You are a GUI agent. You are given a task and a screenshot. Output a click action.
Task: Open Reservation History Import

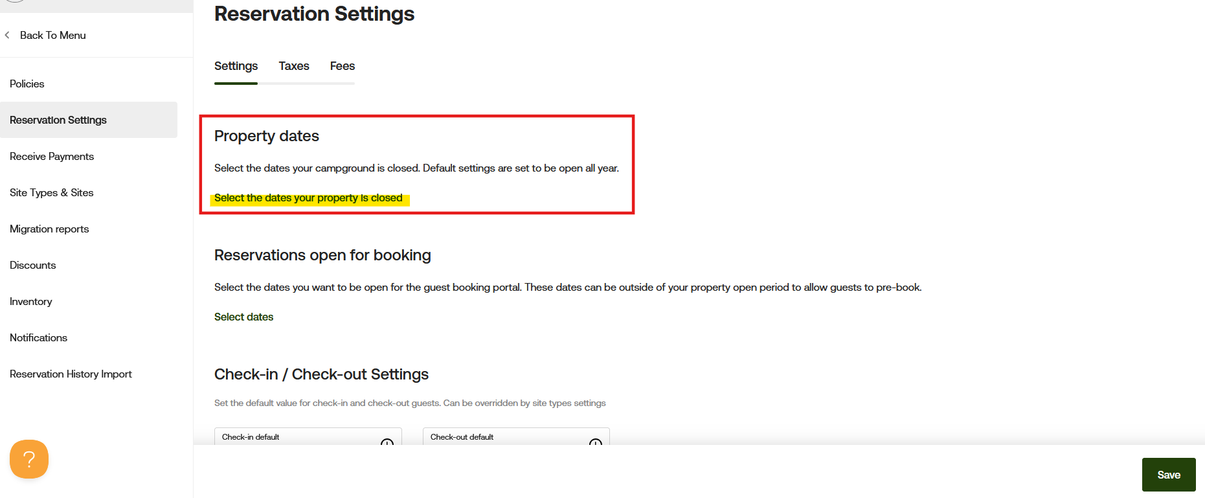tap(71, 374)
